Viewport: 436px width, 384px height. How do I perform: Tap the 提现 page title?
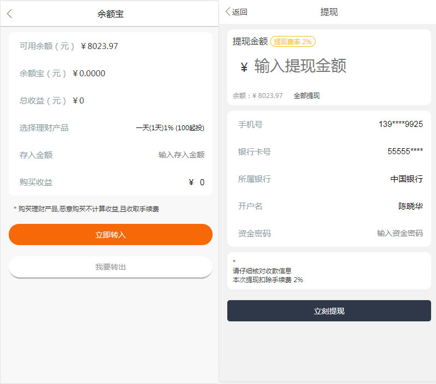coord(329,12)
